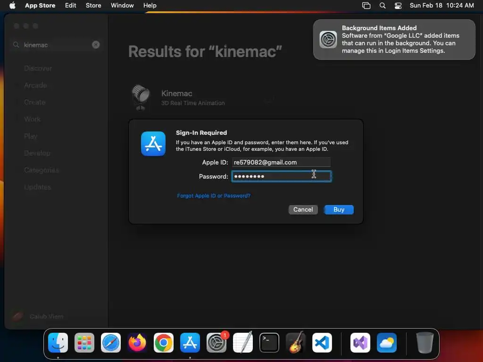Viewport: 483px width, 362px height.
Task: Select Work in the sidebar
Action: [33, 119]
